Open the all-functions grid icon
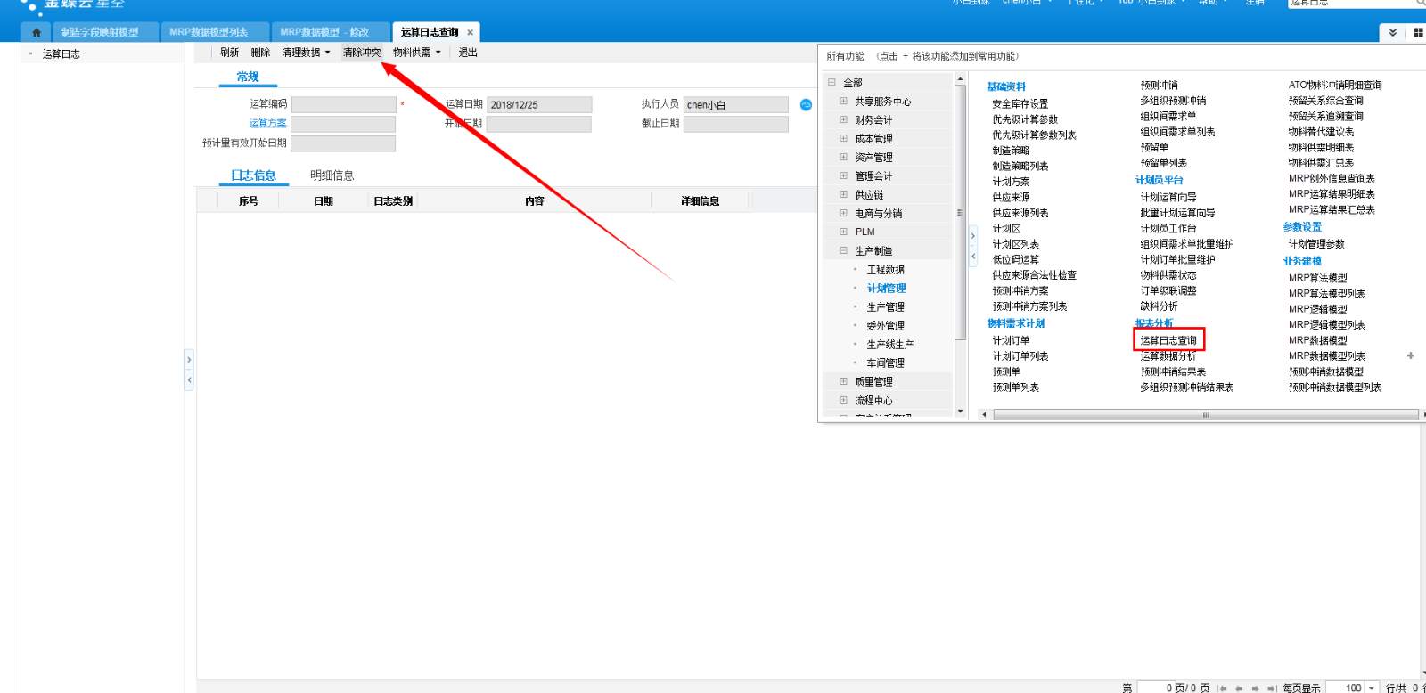 [1418, 32]
